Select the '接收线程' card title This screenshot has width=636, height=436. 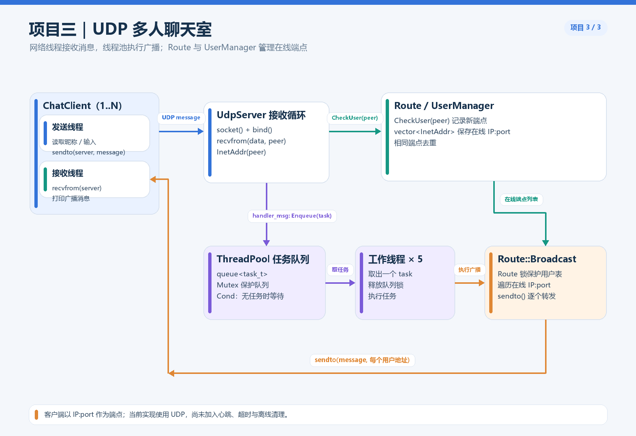point(68,174)
